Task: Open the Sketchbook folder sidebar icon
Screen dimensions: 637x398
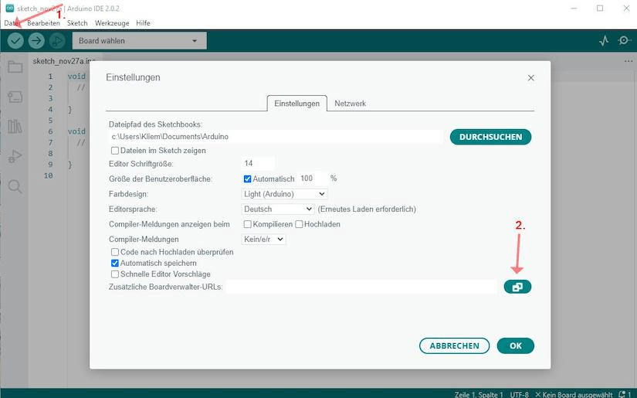Action: (x=15, y=67)
